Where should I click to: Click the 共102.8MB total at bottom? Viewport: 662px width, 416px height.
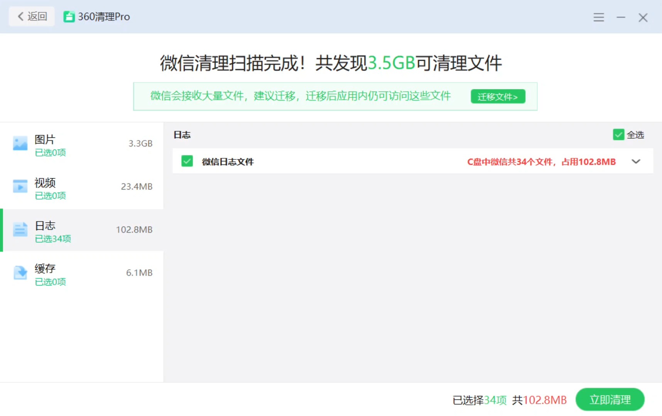coord(539,400)
